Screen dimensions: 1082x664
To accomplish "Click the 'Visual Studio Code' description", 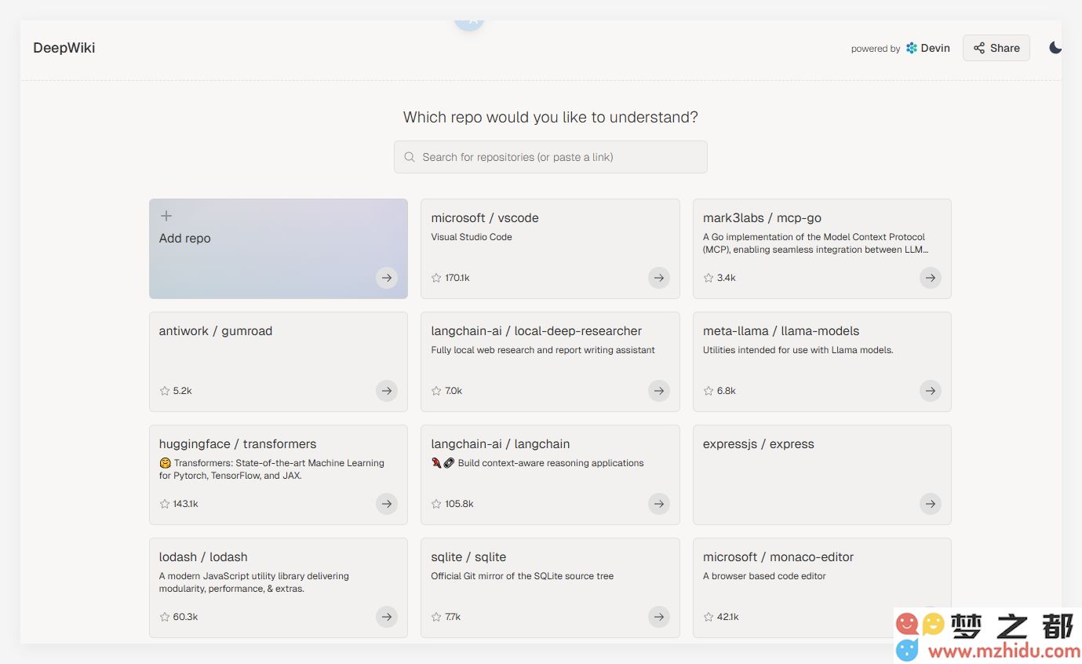I will point(472,237).
